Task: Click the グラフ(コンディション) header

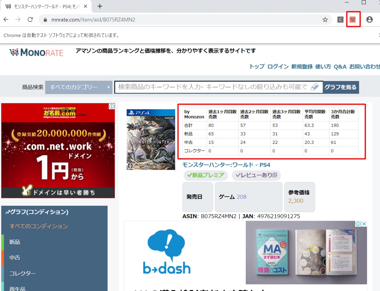Action: point(37,212)
